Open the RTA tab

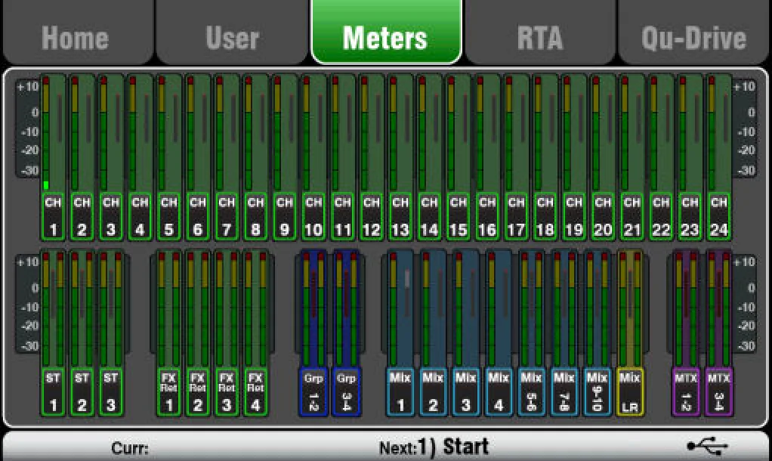coord(540,32)
